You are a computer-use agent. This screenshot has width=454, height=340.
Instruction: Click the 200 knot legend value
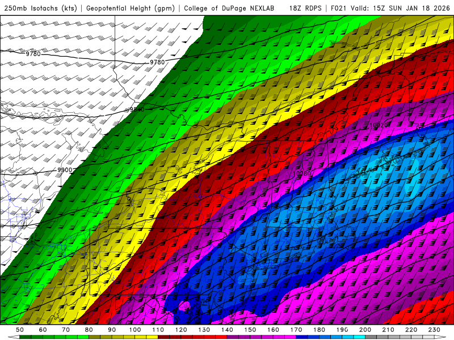365,330
